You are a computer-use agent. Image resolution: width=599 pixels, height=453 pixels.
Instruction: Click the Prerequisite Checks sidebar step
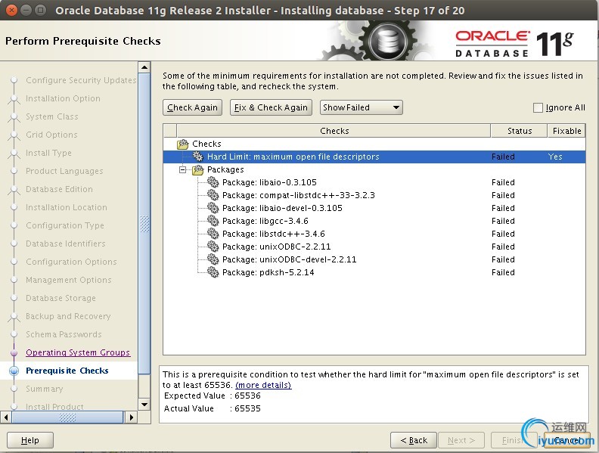click(67, 371)
